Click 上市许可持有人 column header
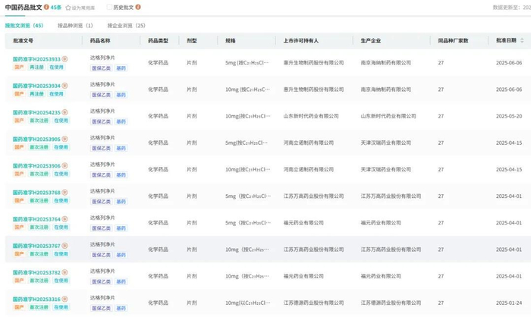The image size is (531, 317). (x=300, y=41)
